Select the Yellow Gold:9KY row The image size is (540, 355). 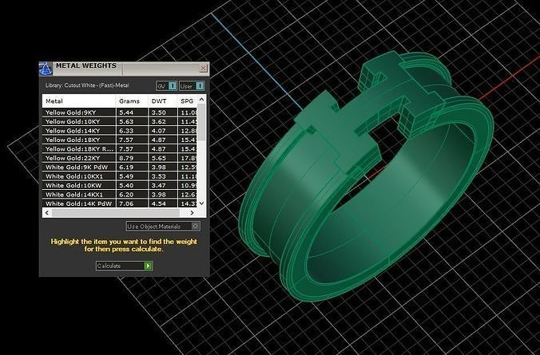coord(120,112)
